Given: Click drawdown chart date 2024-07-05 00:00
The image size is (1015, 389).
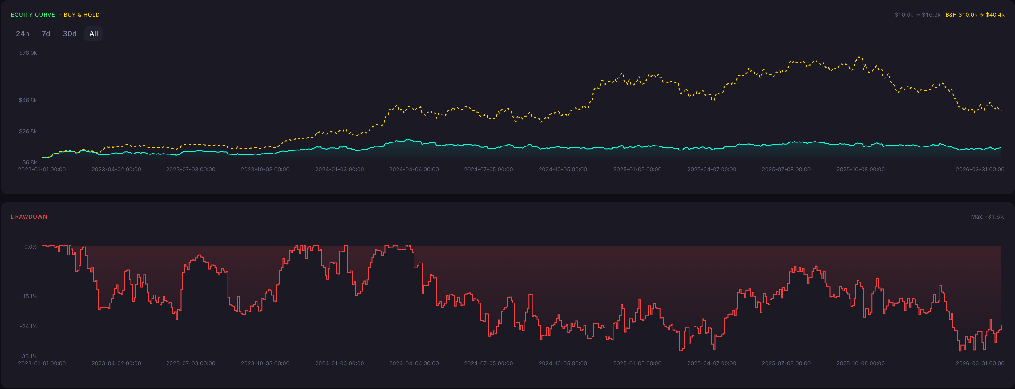Looking at the screenshot, I should coord(489,363).
